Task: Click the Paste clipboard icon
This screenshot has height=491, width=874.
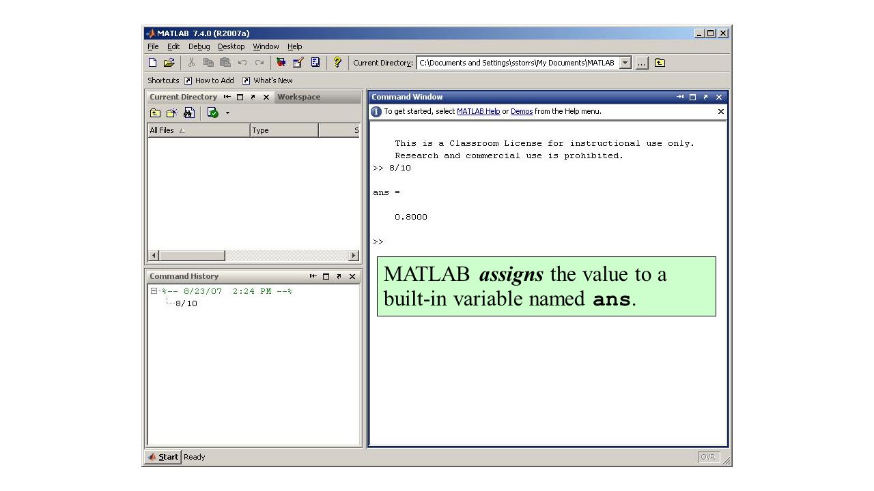Action: click(225, 63)
